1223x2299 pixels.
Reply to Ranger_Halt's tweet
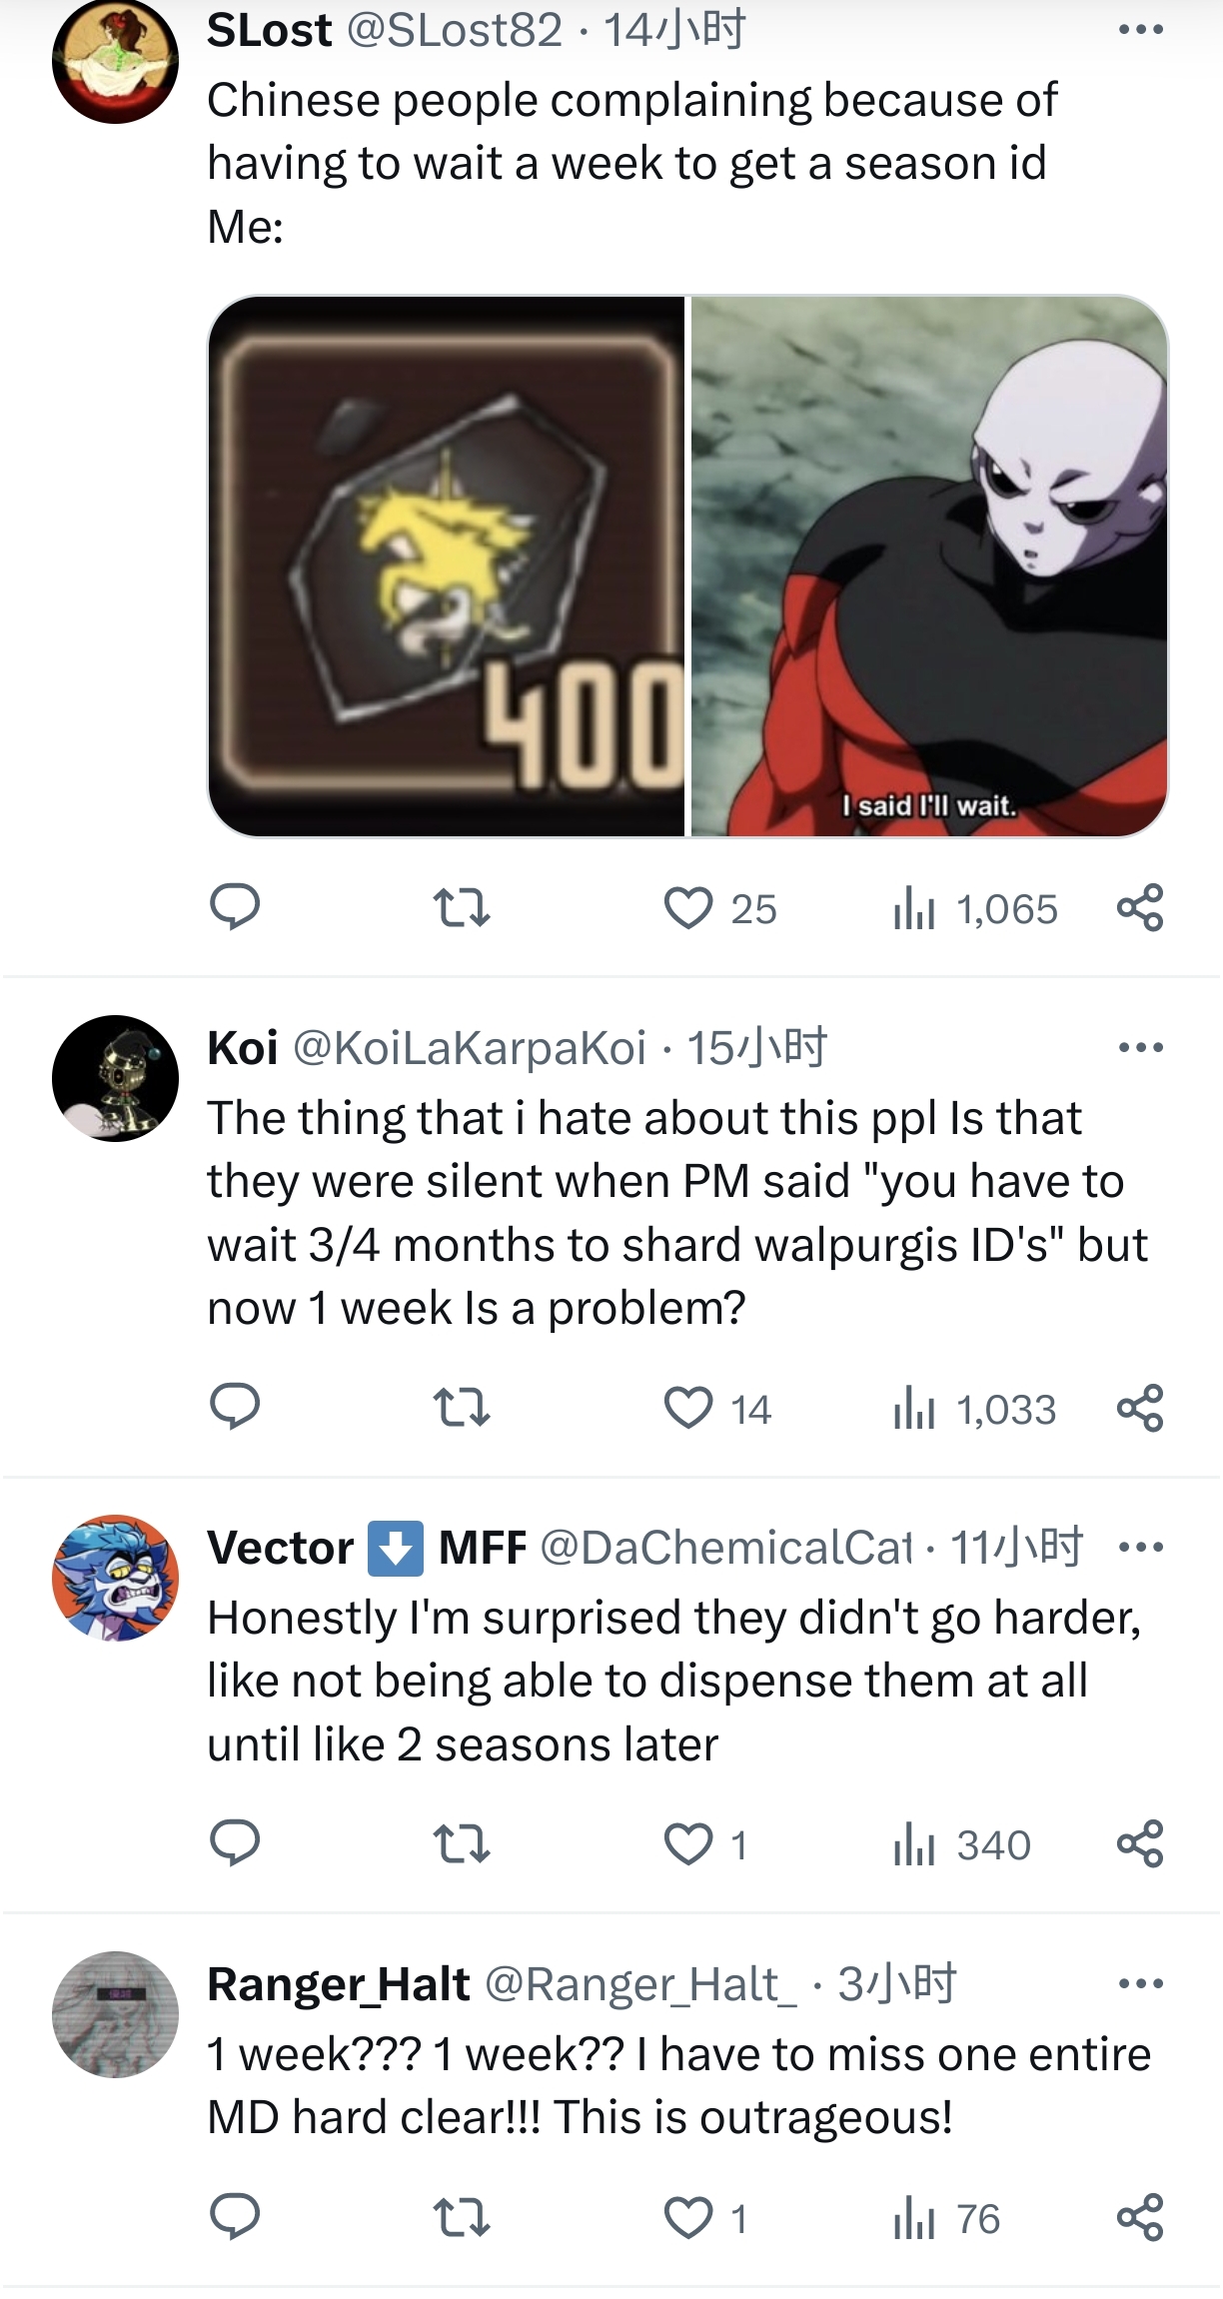pos(235,2218)
